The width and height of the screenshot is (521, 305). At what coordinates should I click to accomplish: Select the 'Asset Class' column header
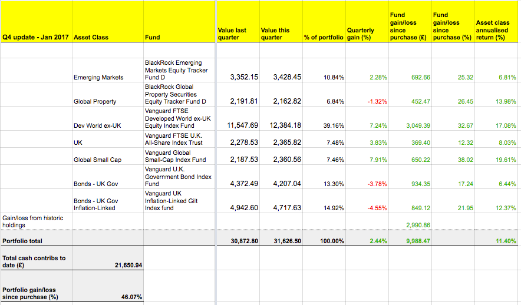coord(91,37)
